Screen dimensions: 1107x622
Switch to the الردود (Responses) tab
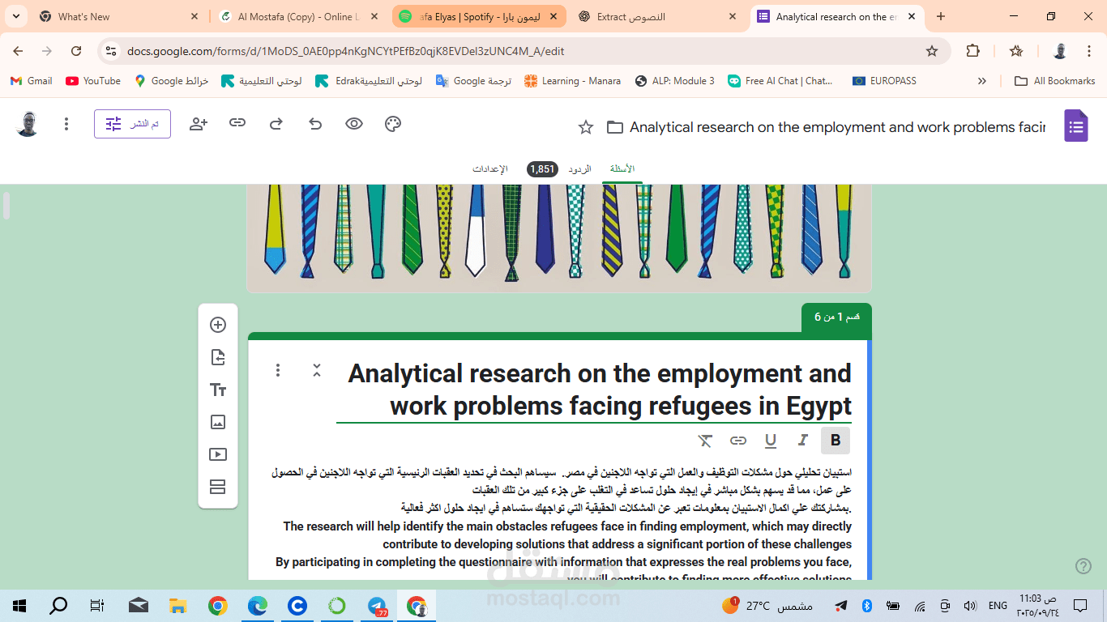tap(579, 169)
